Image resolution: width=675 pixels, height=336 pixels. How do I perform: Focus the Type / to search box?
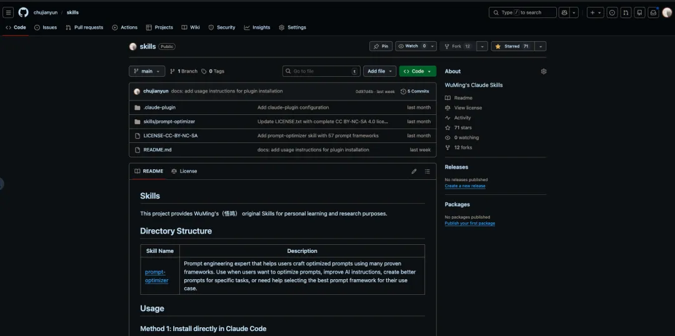522,12
